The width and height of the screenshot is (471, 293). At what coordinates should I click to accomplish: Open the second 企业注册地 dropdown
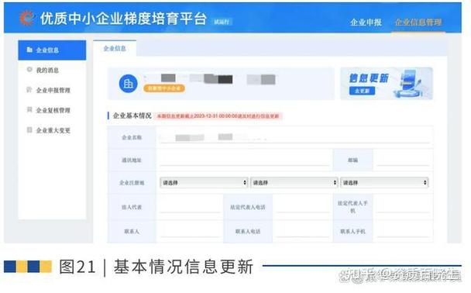point(294,182)
